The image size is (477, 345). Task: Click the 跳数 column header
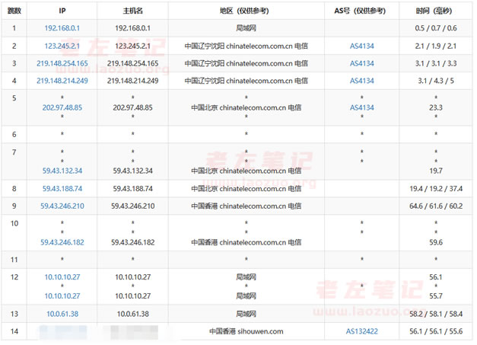pos(14,11)
